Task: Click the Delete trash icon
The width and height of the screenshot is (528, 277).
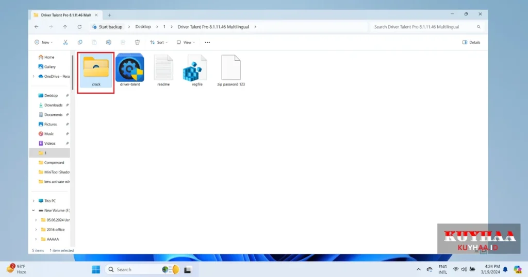Action: [x=137, y=42]
